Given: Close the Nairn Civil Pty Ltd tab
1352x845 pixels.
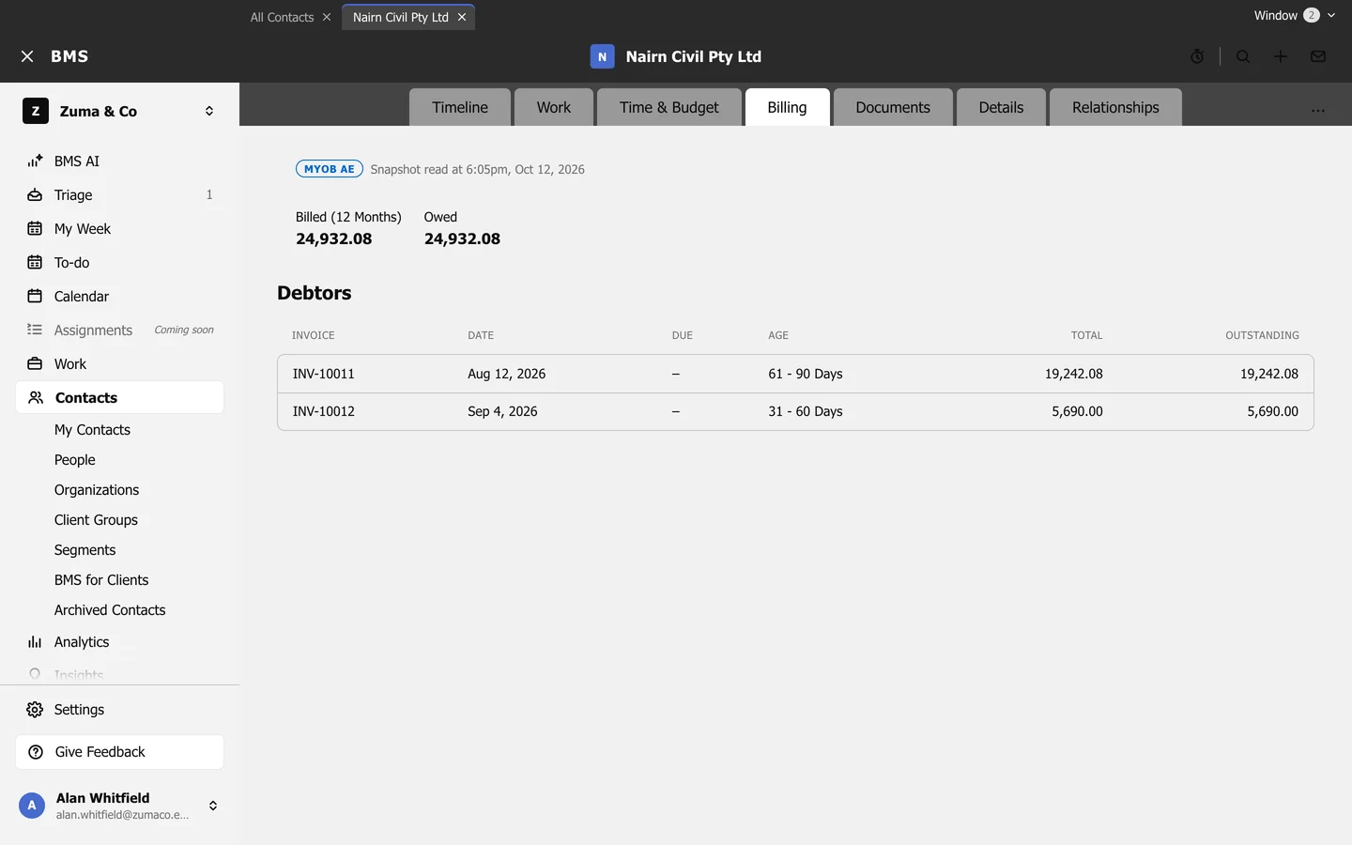Looking at the screenshot, I should [x=462, y=17].
